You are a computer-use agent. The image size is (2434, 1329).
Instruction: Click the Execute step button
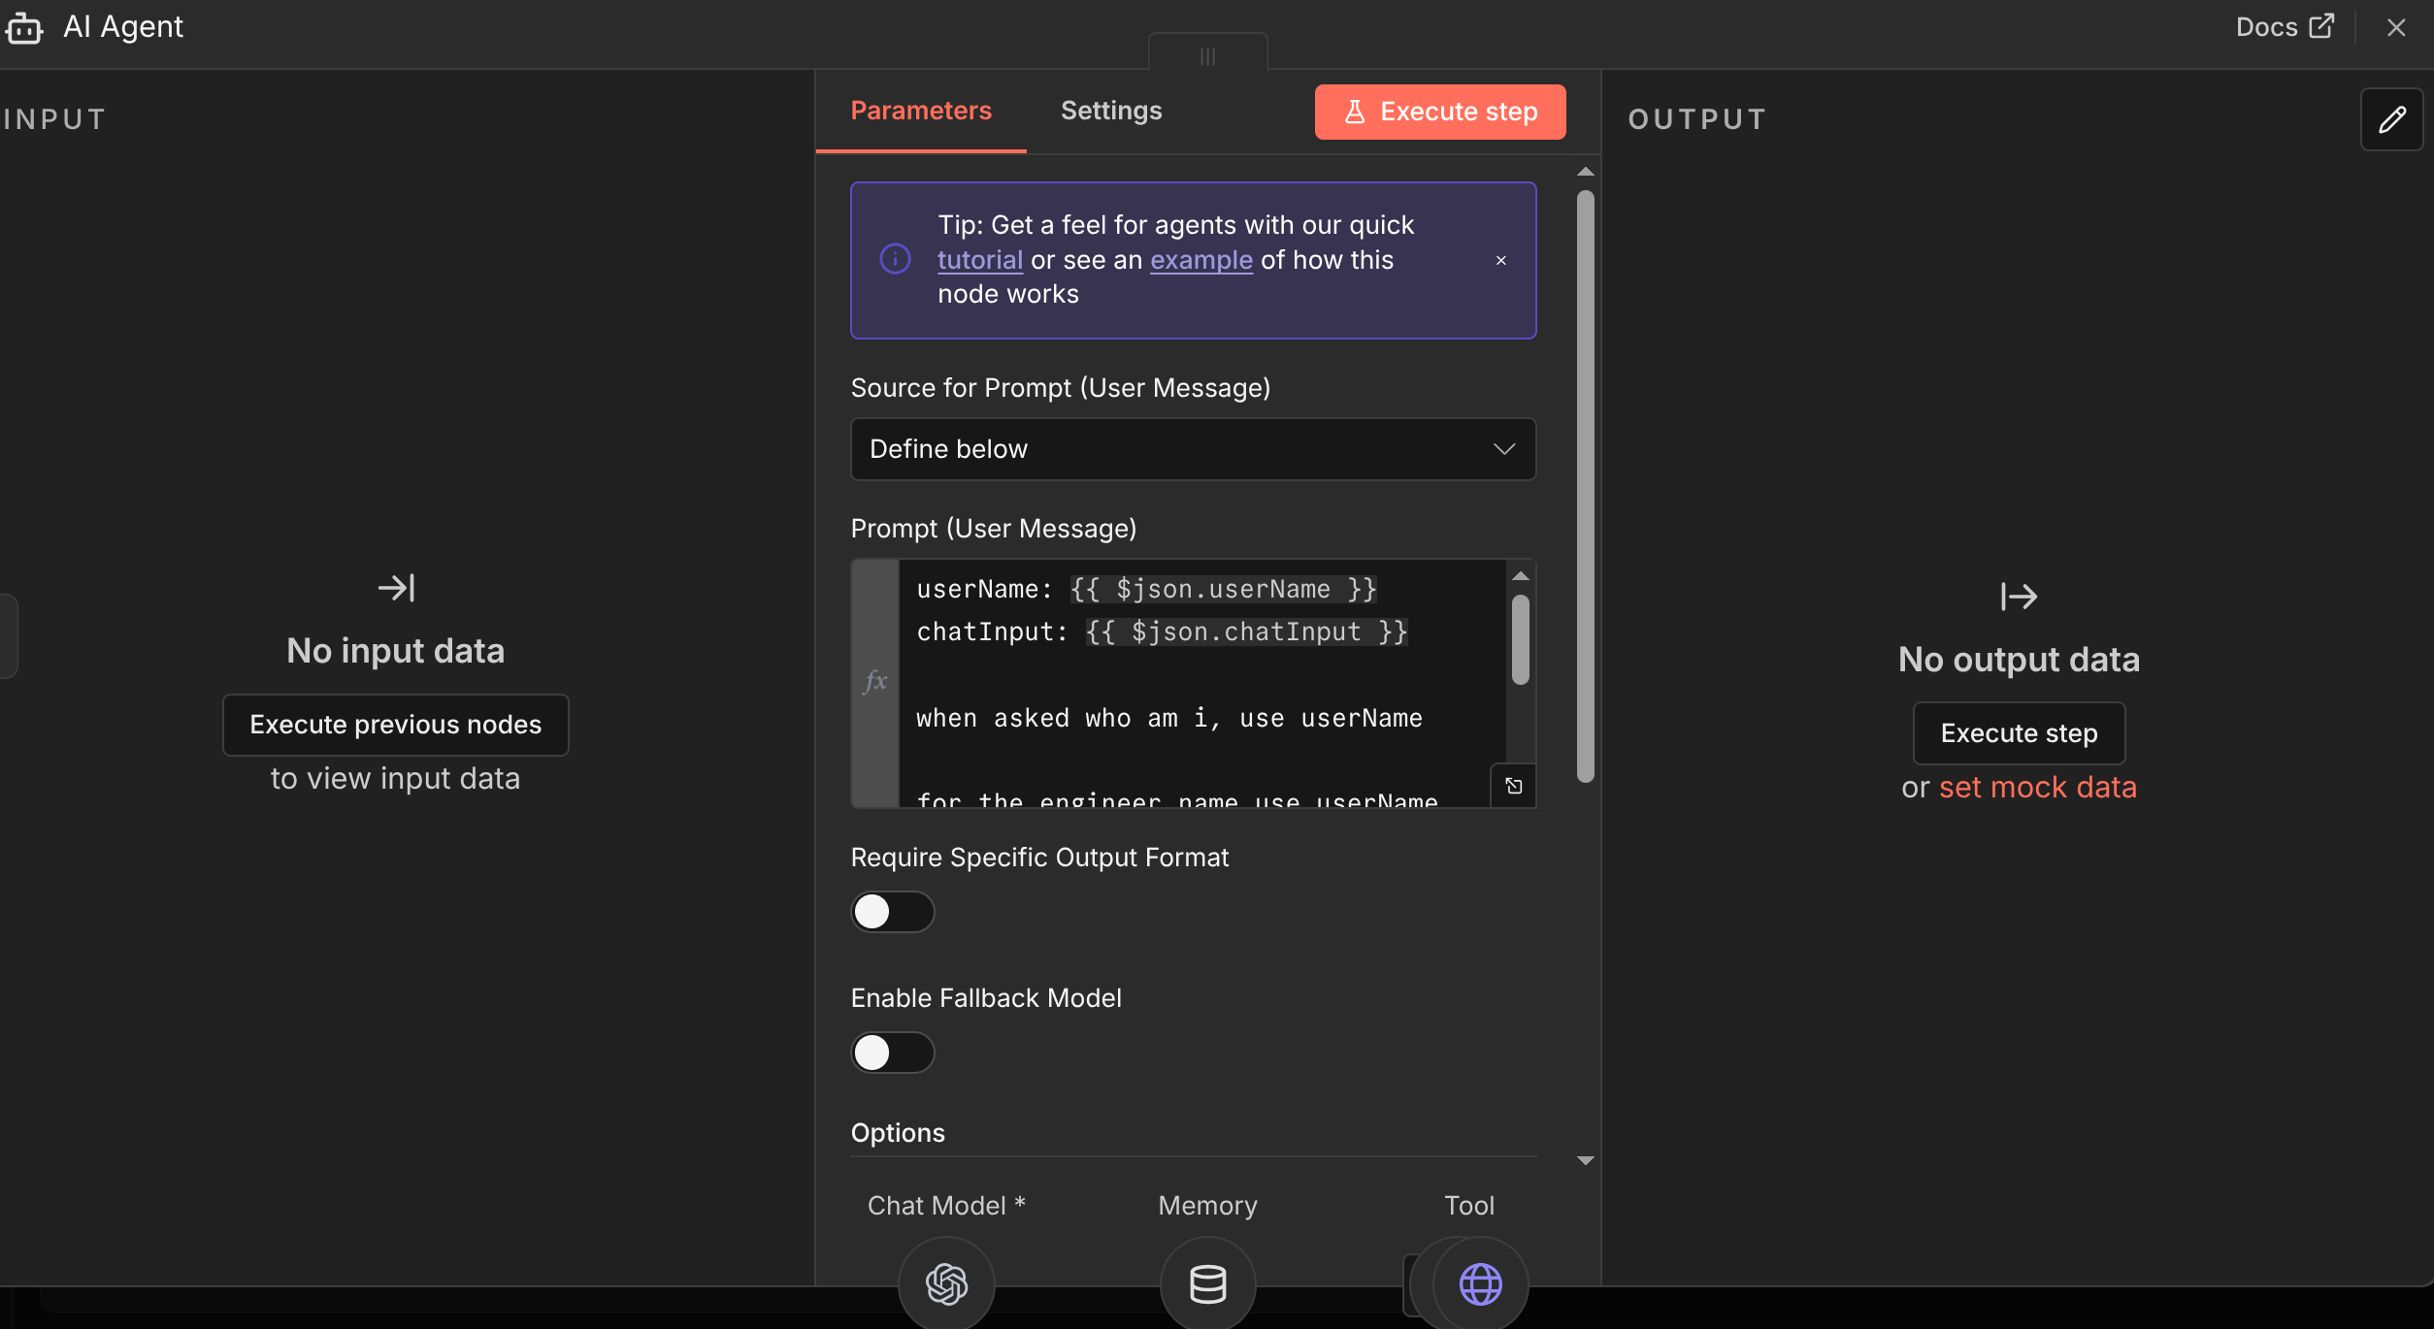(1439, 112)
